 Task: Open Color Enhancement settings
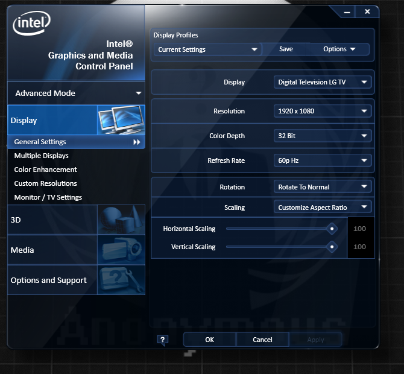(x=46, y=170)
